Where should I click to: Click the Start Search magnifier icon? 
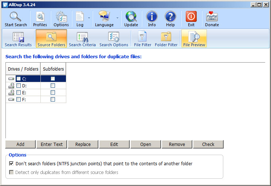click(15, 16)
